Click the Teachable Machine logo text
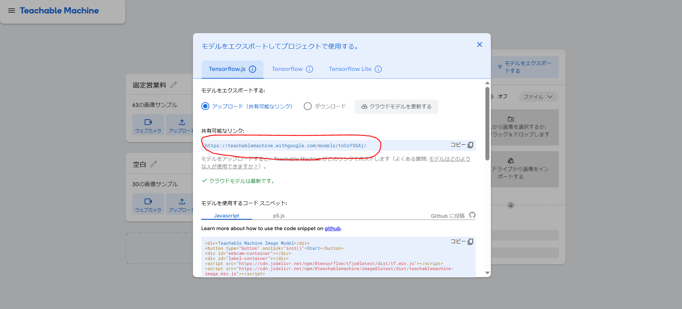The height and width of the screenshot is (309, 682). coord(59,11)
